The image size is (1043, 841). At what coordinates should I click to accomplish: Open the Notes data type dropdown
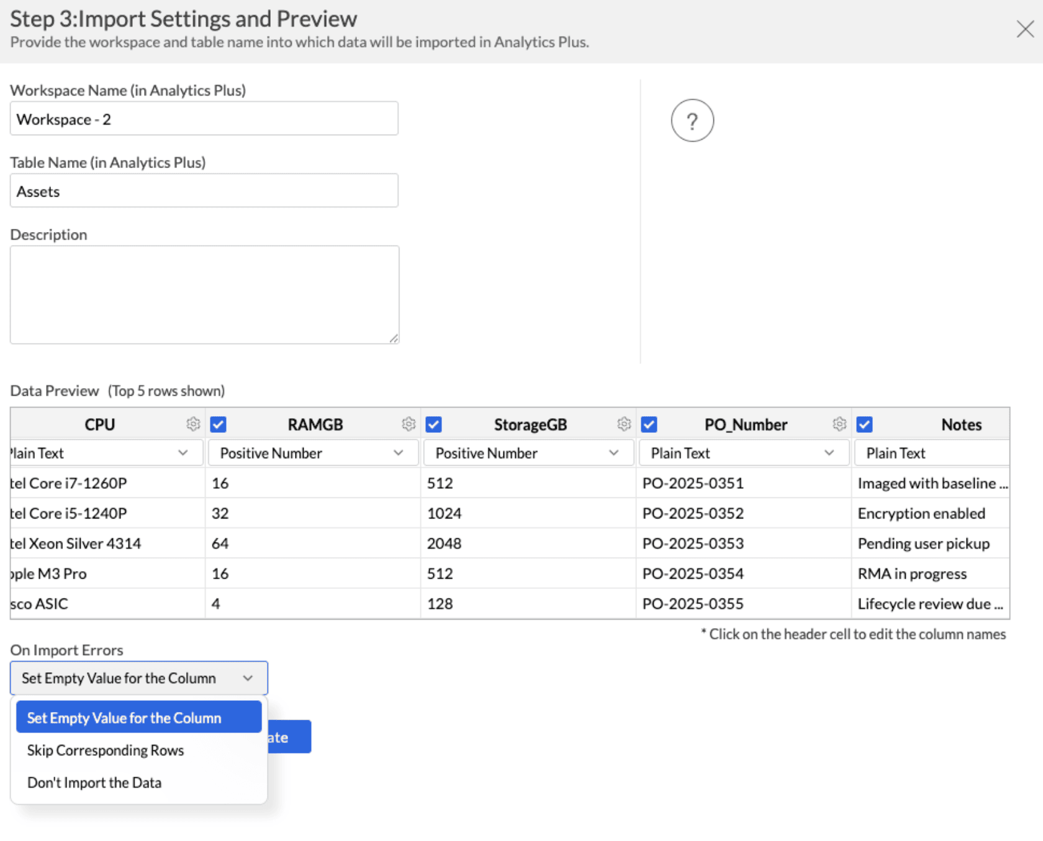pos(931,453)
